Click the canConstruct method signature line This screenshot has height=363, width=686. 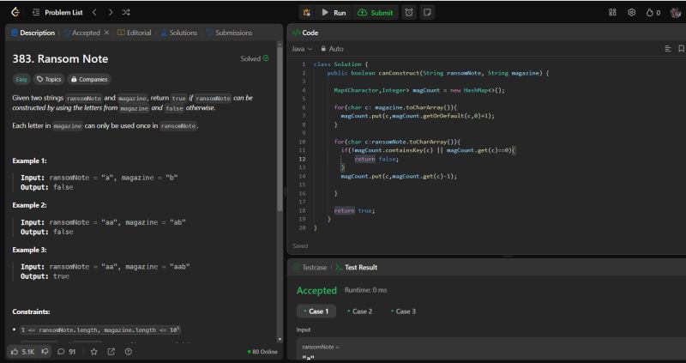point(437,73)
